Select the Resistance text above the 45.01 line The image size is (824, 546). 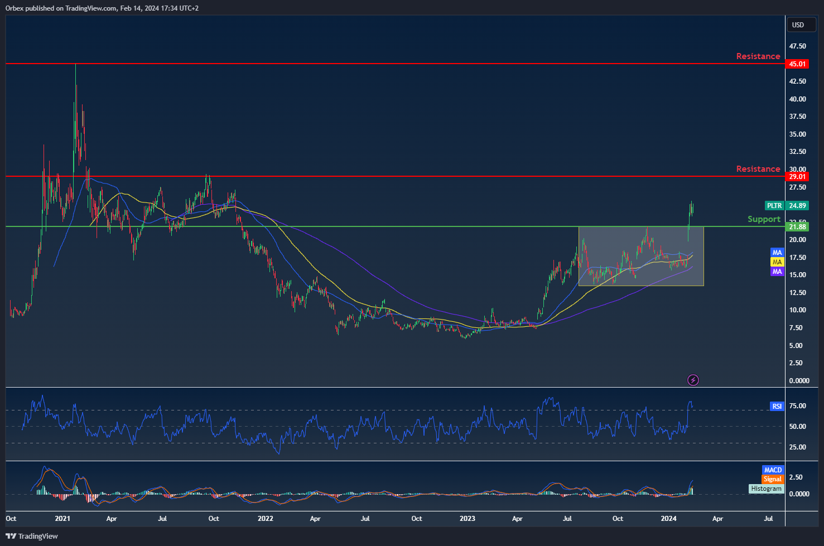[x=758, y=56]
